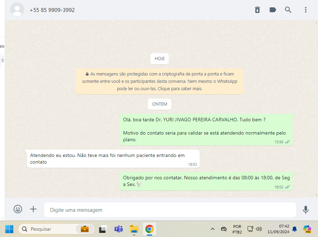Open the Copilot preview icon

pos(307,229)
